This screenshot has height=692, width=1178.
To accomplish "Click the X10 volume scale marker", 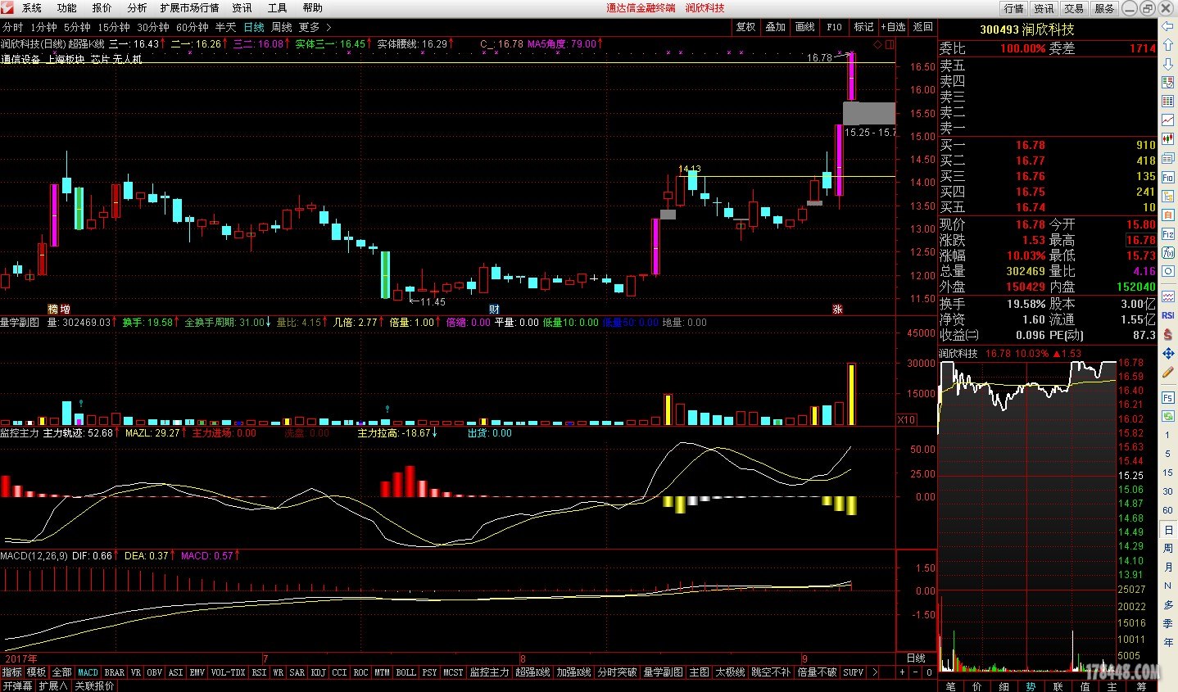I will pos(906,419).
